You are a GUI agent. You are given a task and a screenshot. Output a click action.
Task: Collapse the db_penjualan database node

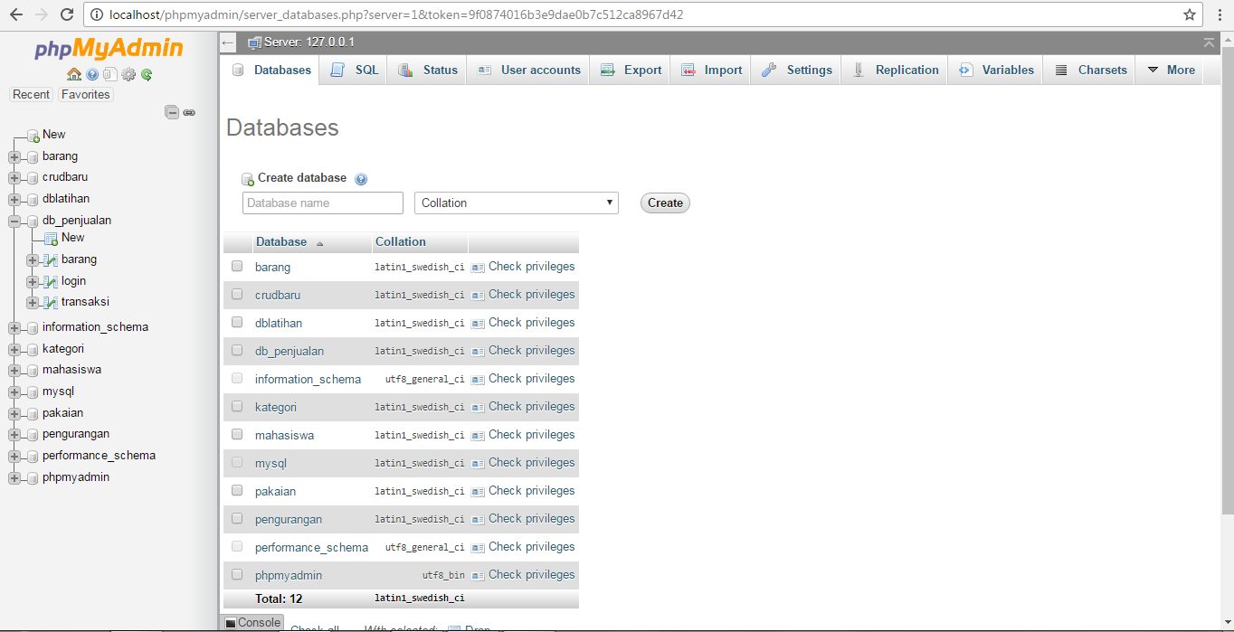click(x=14, y=221)
